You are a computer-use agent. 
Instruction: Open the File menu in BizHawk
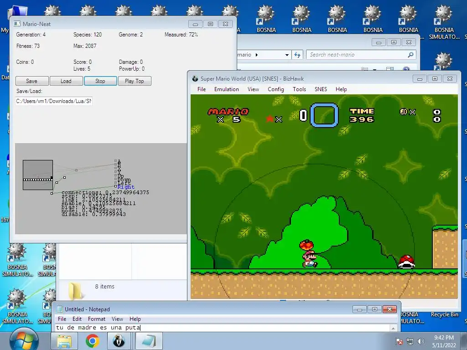click(202, 89)
